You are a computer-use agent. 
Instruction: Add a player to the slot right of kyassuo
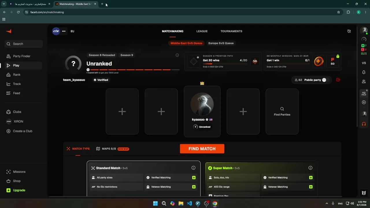click(x=243, y=112)
